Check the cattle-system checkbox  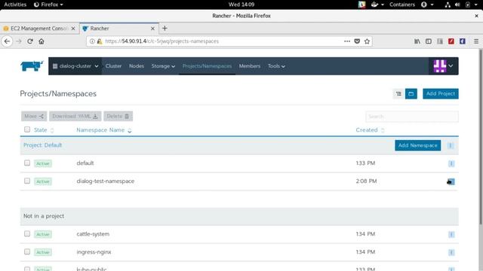pyautogui.click(x=27, y=233)
